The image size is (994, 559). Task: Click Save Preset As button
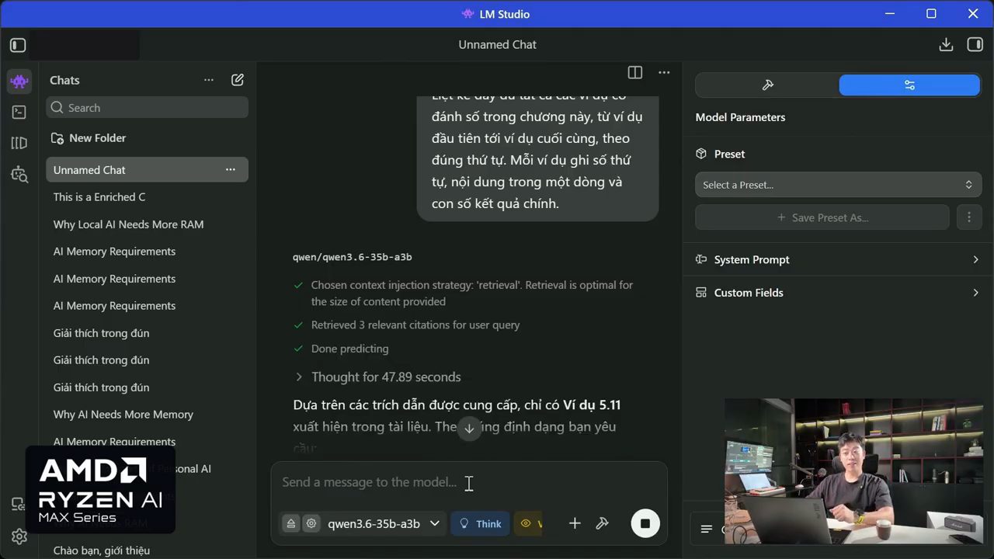(x=822, y=217)
